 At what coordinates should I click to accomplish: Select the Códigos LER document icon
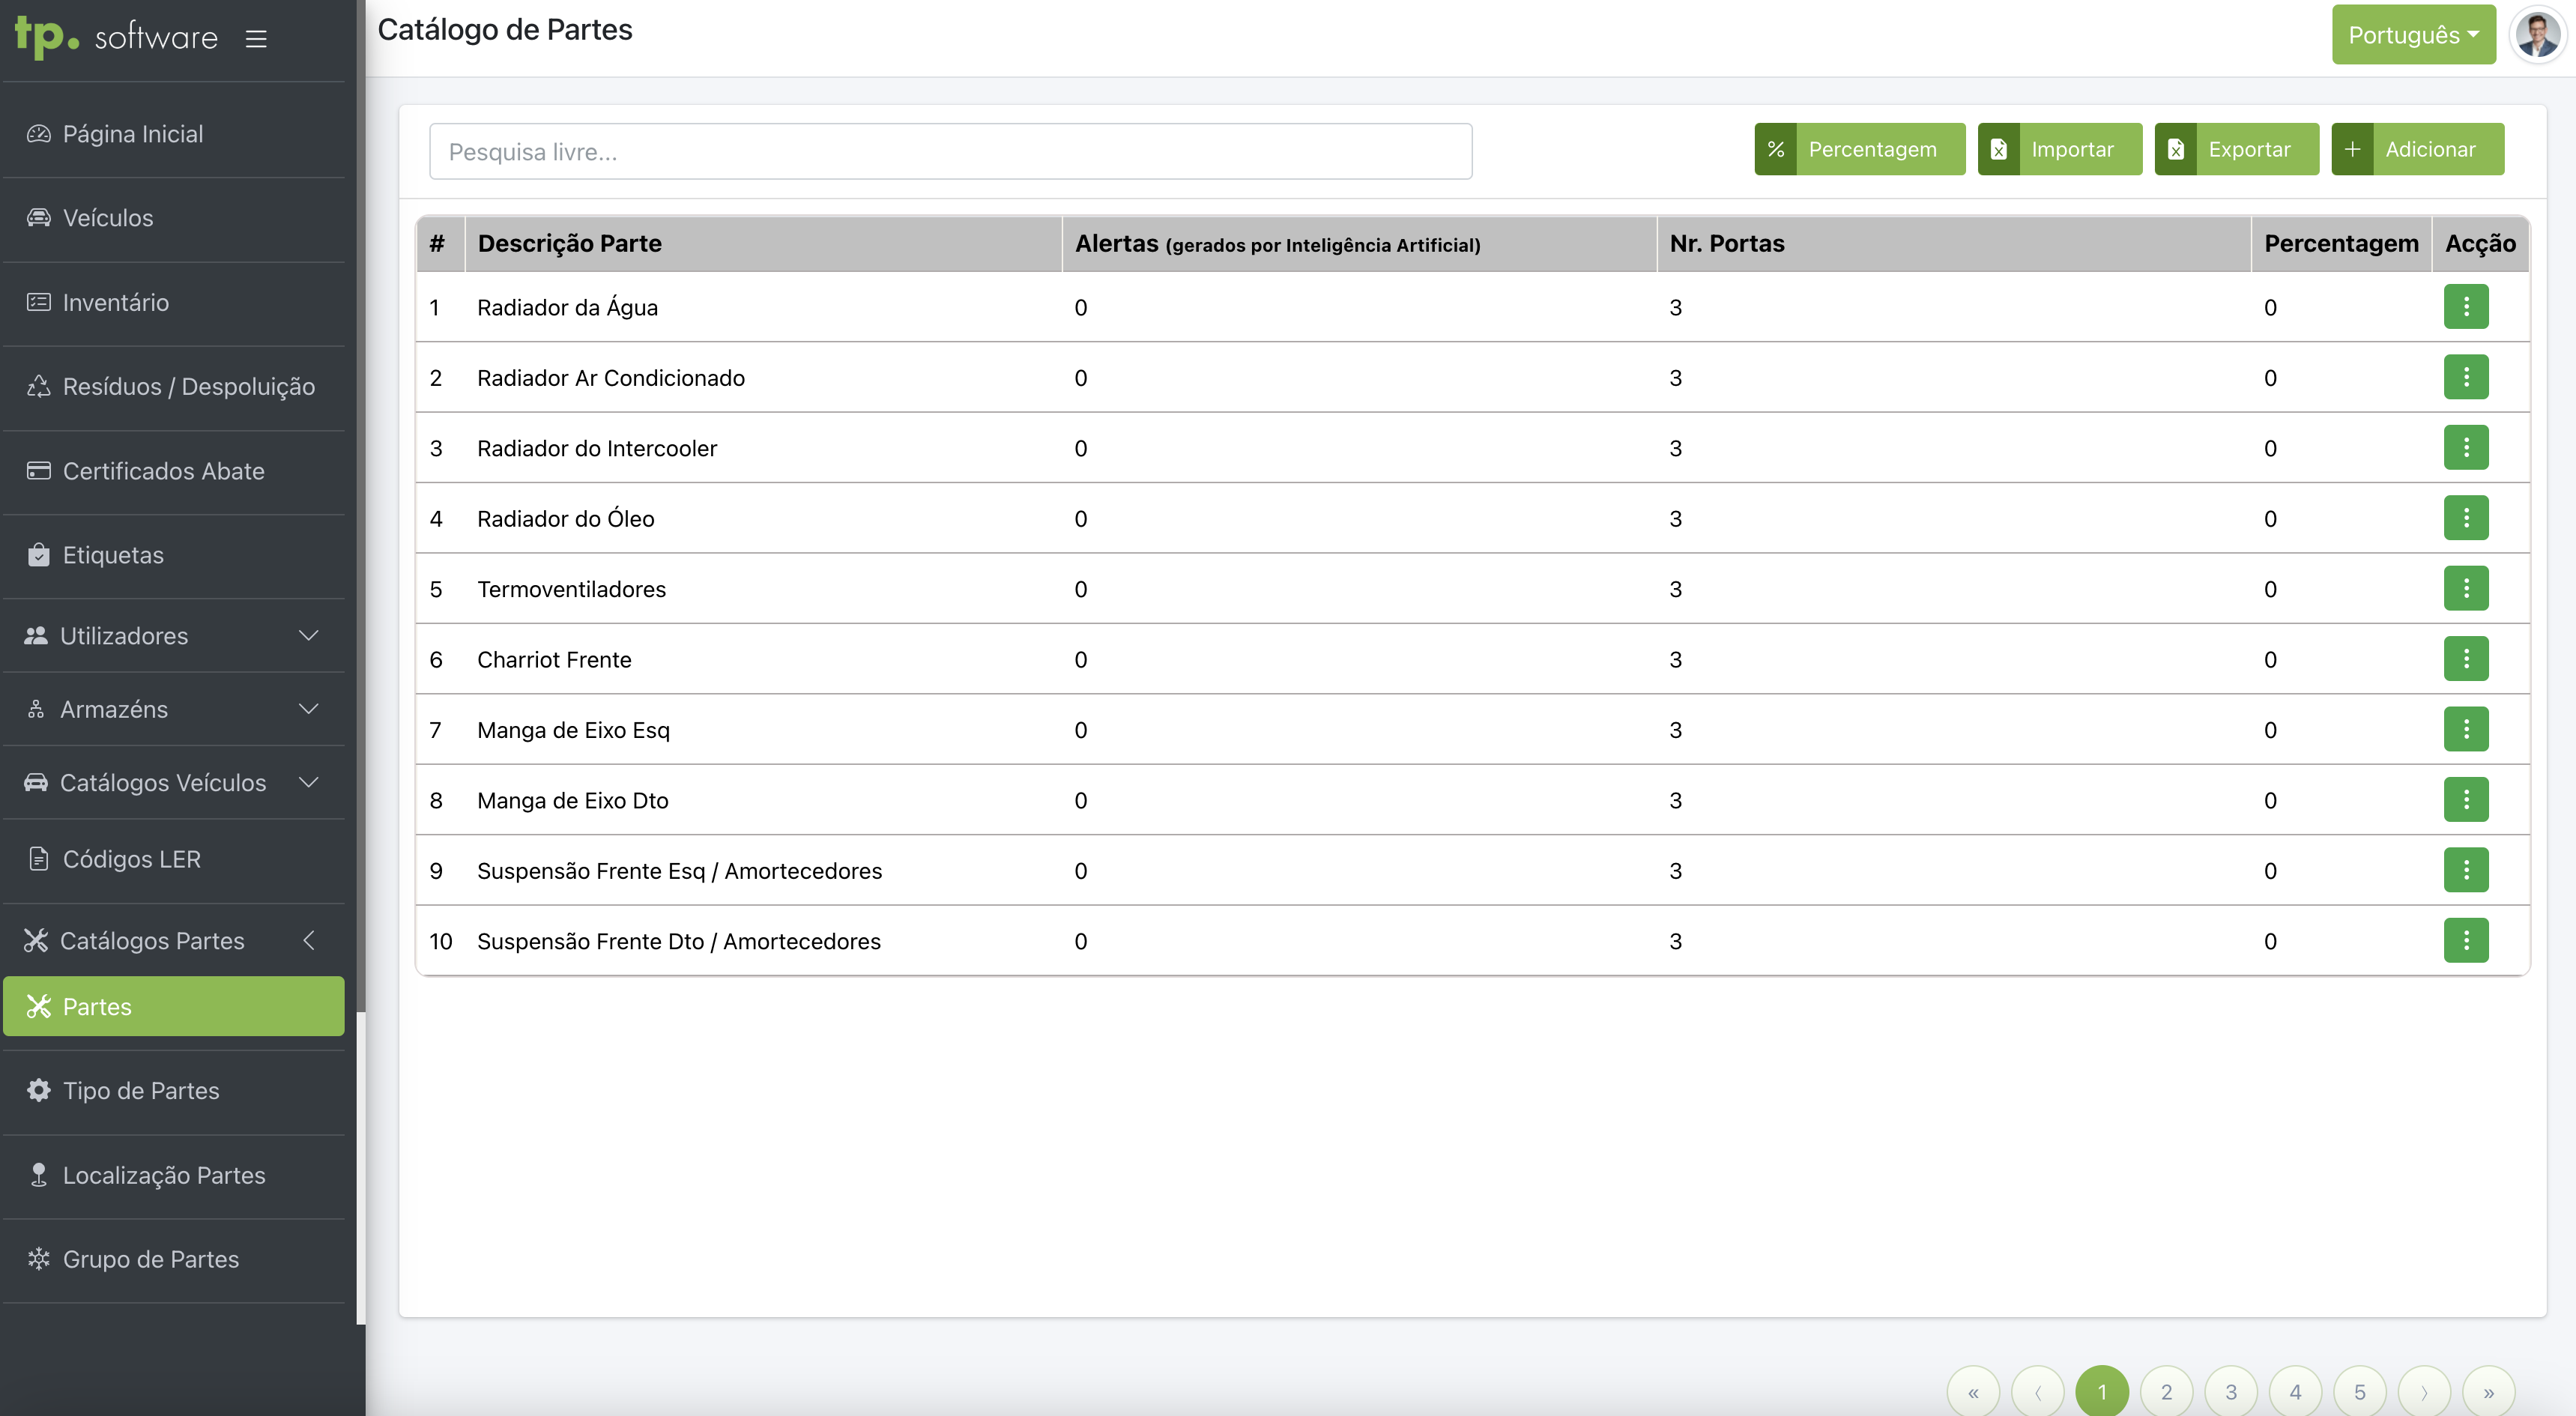coord(38,858)
